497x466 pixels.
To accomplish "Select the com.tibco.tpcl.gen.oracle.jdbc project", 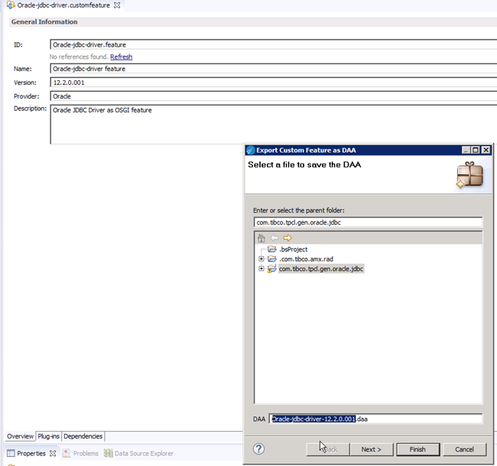I will click(321, 269).
